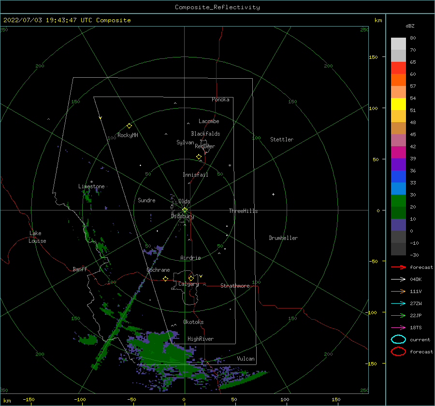Image resolution: width=435 pixels, height=406 pixels.
Task: Click the Lake Louise label
Action: point(37,237)
